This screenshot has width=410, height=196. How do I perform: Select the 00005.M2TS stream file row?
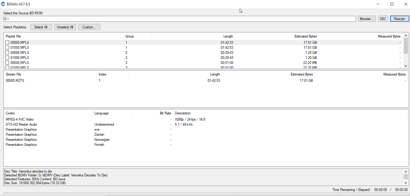(205, 81)
